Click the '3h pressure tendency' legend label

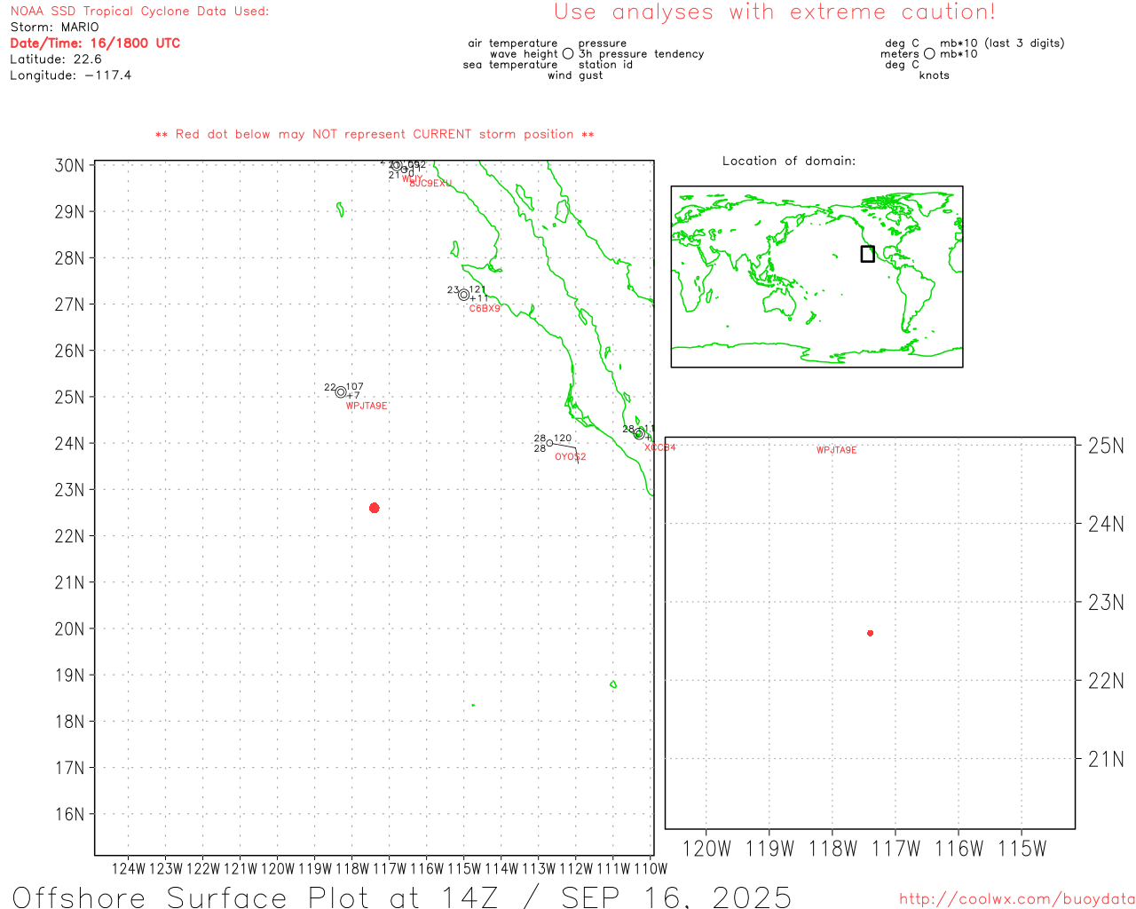[x=641, y=54]
